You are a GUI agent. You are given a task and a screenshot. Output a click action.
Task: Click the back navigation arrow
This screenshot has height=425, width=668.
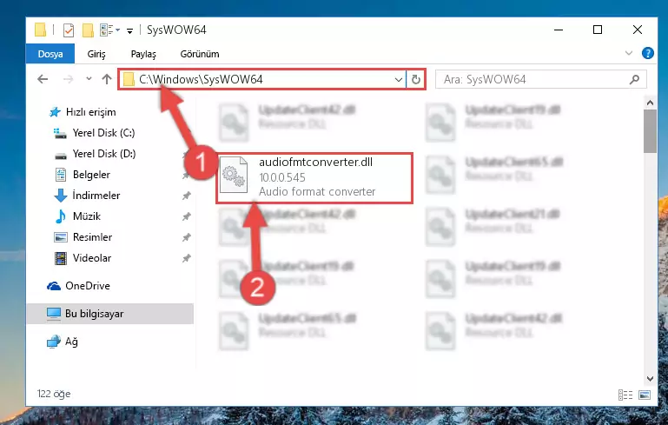point(43,79)
